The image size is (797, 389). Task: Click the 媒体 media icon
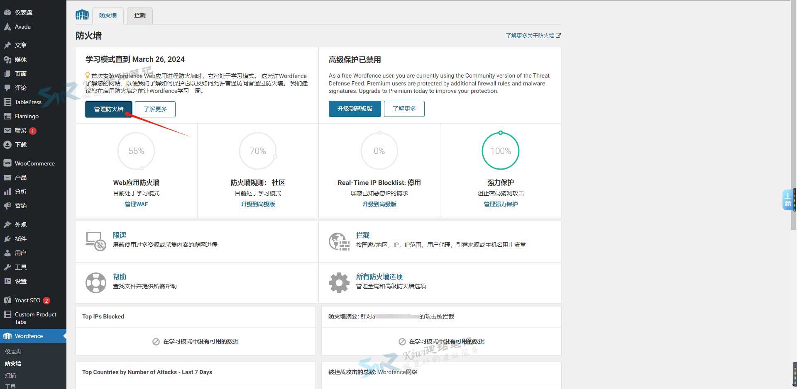[7, 60]
